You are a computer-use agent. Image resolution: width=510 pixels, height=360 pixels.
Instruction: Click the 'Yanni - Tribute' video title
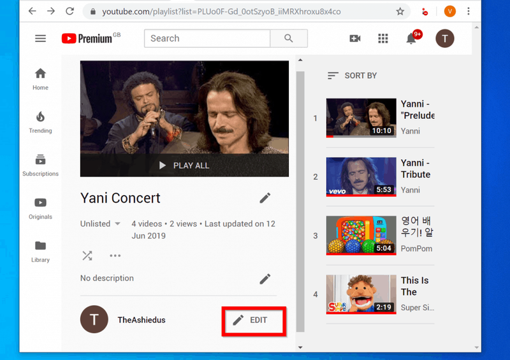(x=416, y=169)
